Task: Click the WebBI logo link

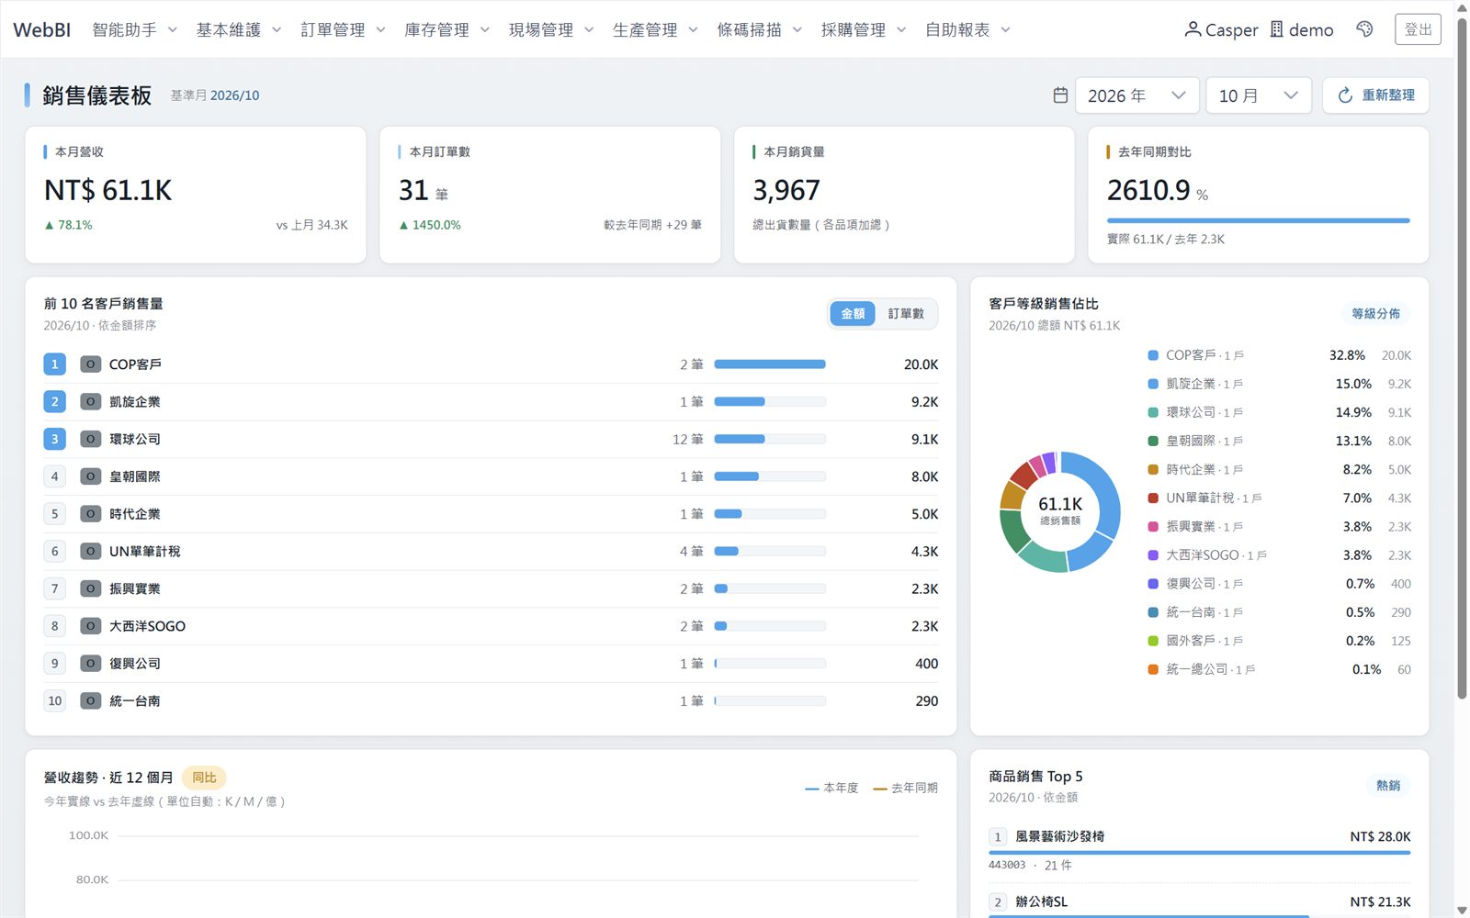Action: pos(42,29)
